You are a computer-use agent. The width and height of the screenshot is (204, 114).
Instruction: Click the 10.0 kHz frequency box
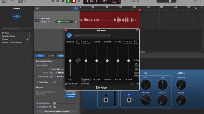click(x=128, y=42)
